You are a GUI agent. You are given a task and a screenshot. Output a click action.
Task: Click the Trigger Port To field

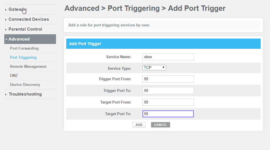tap(168, 90)
